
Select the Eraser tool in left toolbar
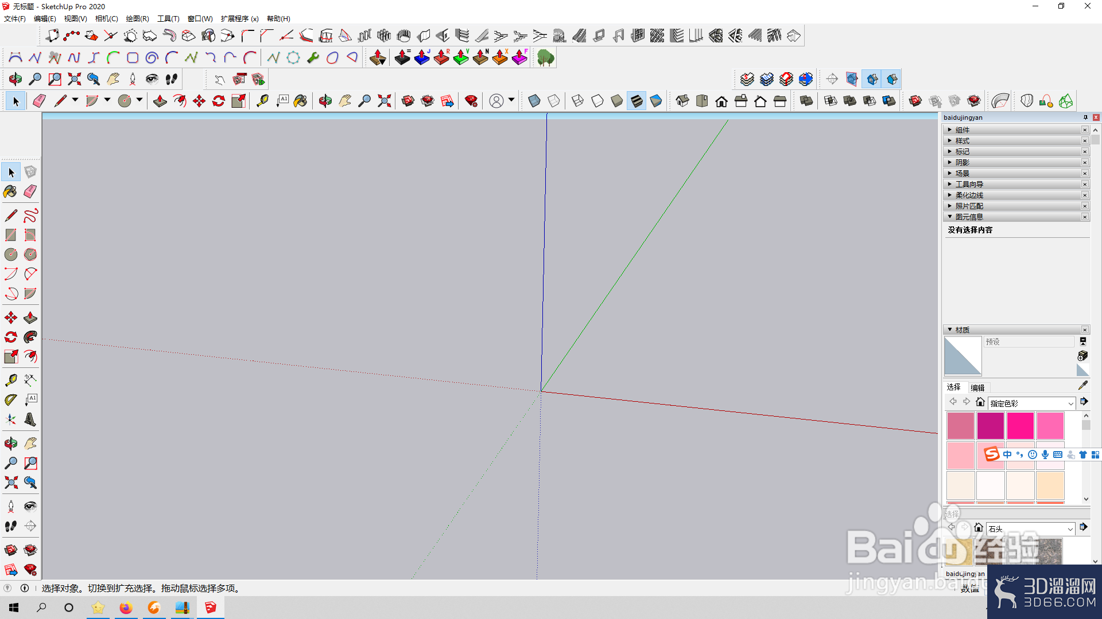30,191
